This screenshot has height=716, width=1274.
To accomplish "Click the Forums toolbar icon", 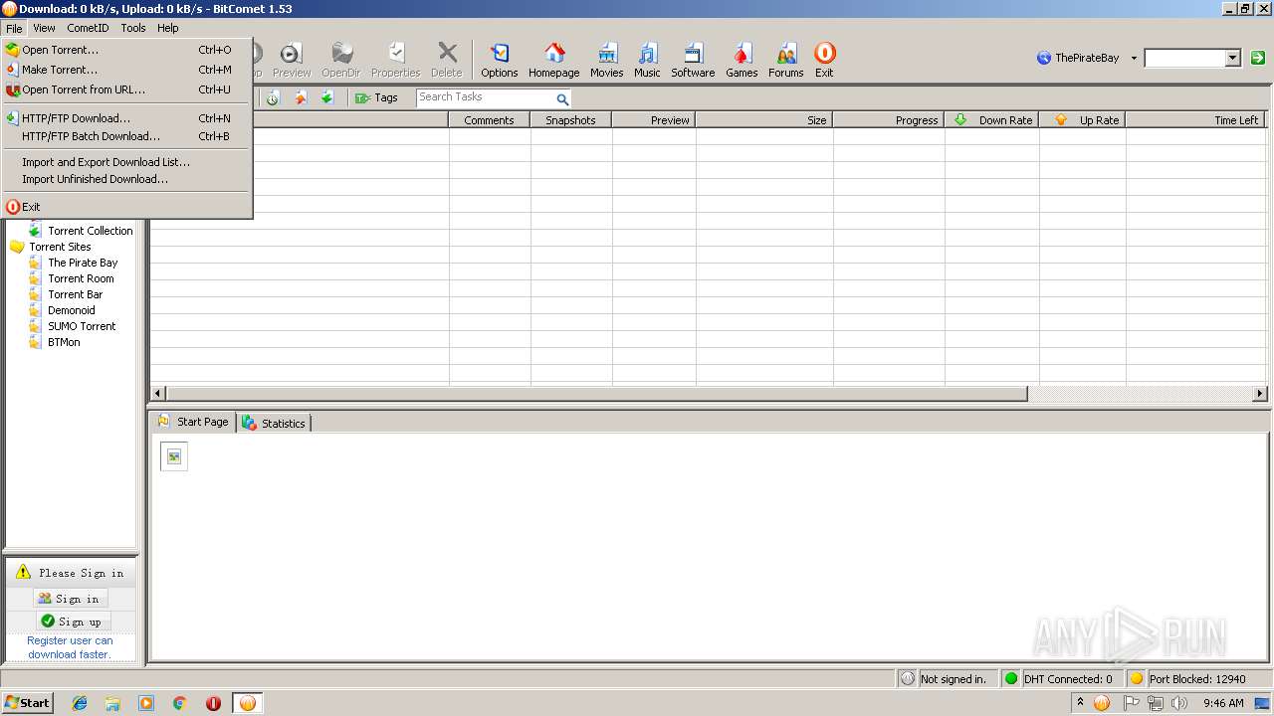I will coord(785,60).
